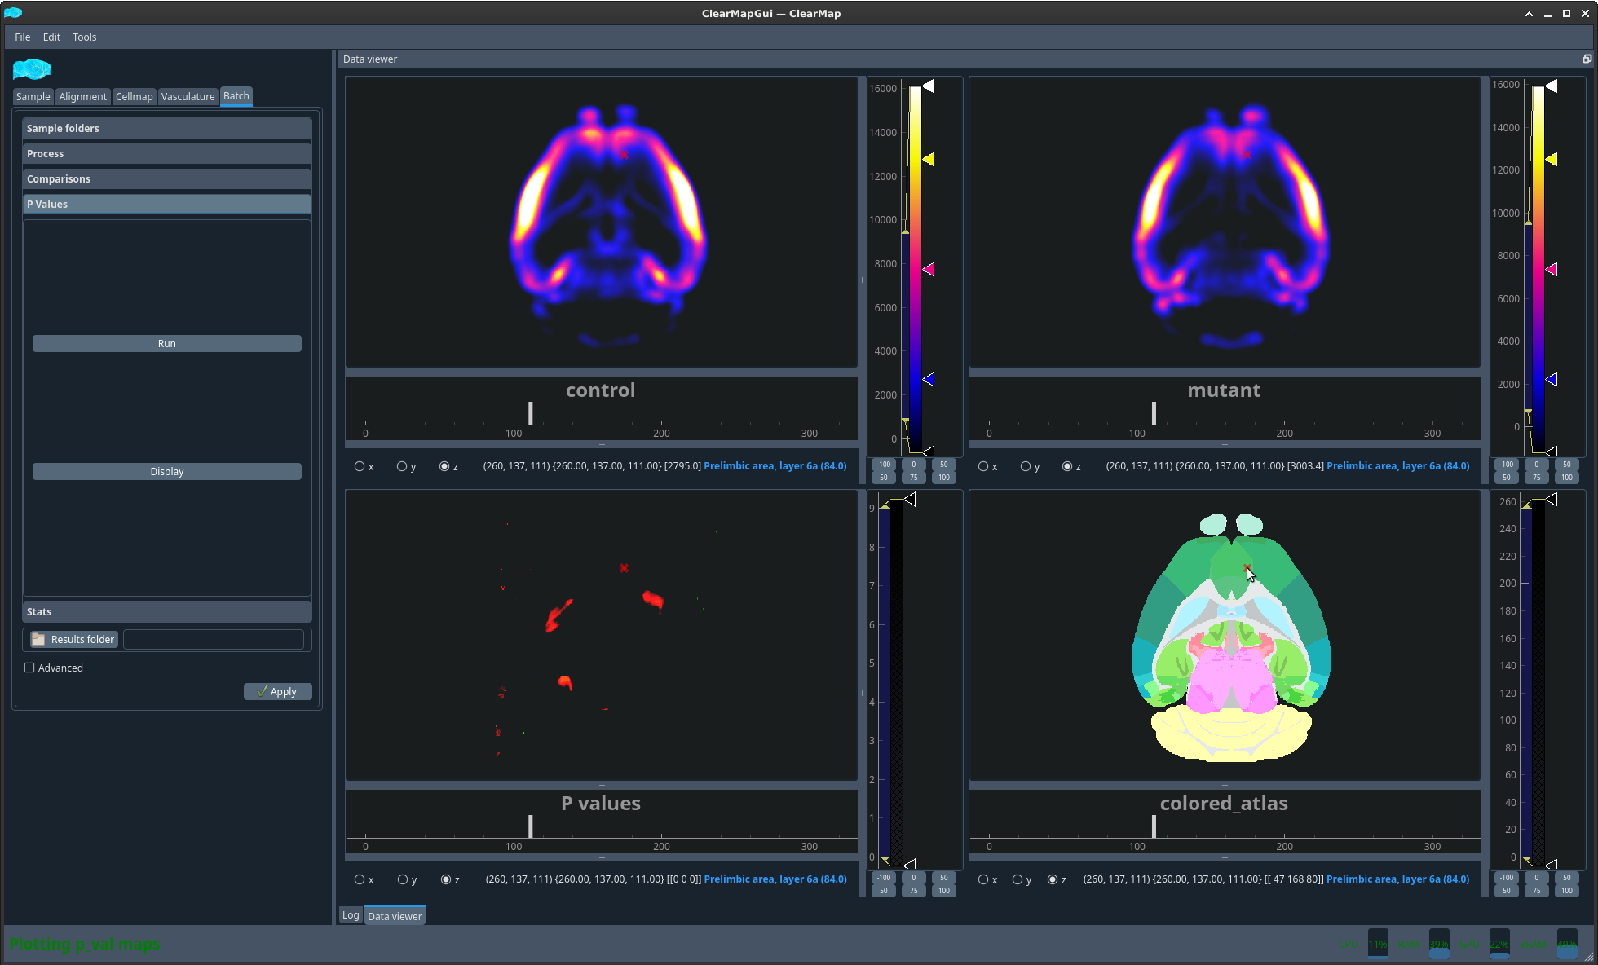This screenshot has width=1598, height=965.
Task: Click the GPU usage bar in status bar
Action: [x=1499, y=944]
